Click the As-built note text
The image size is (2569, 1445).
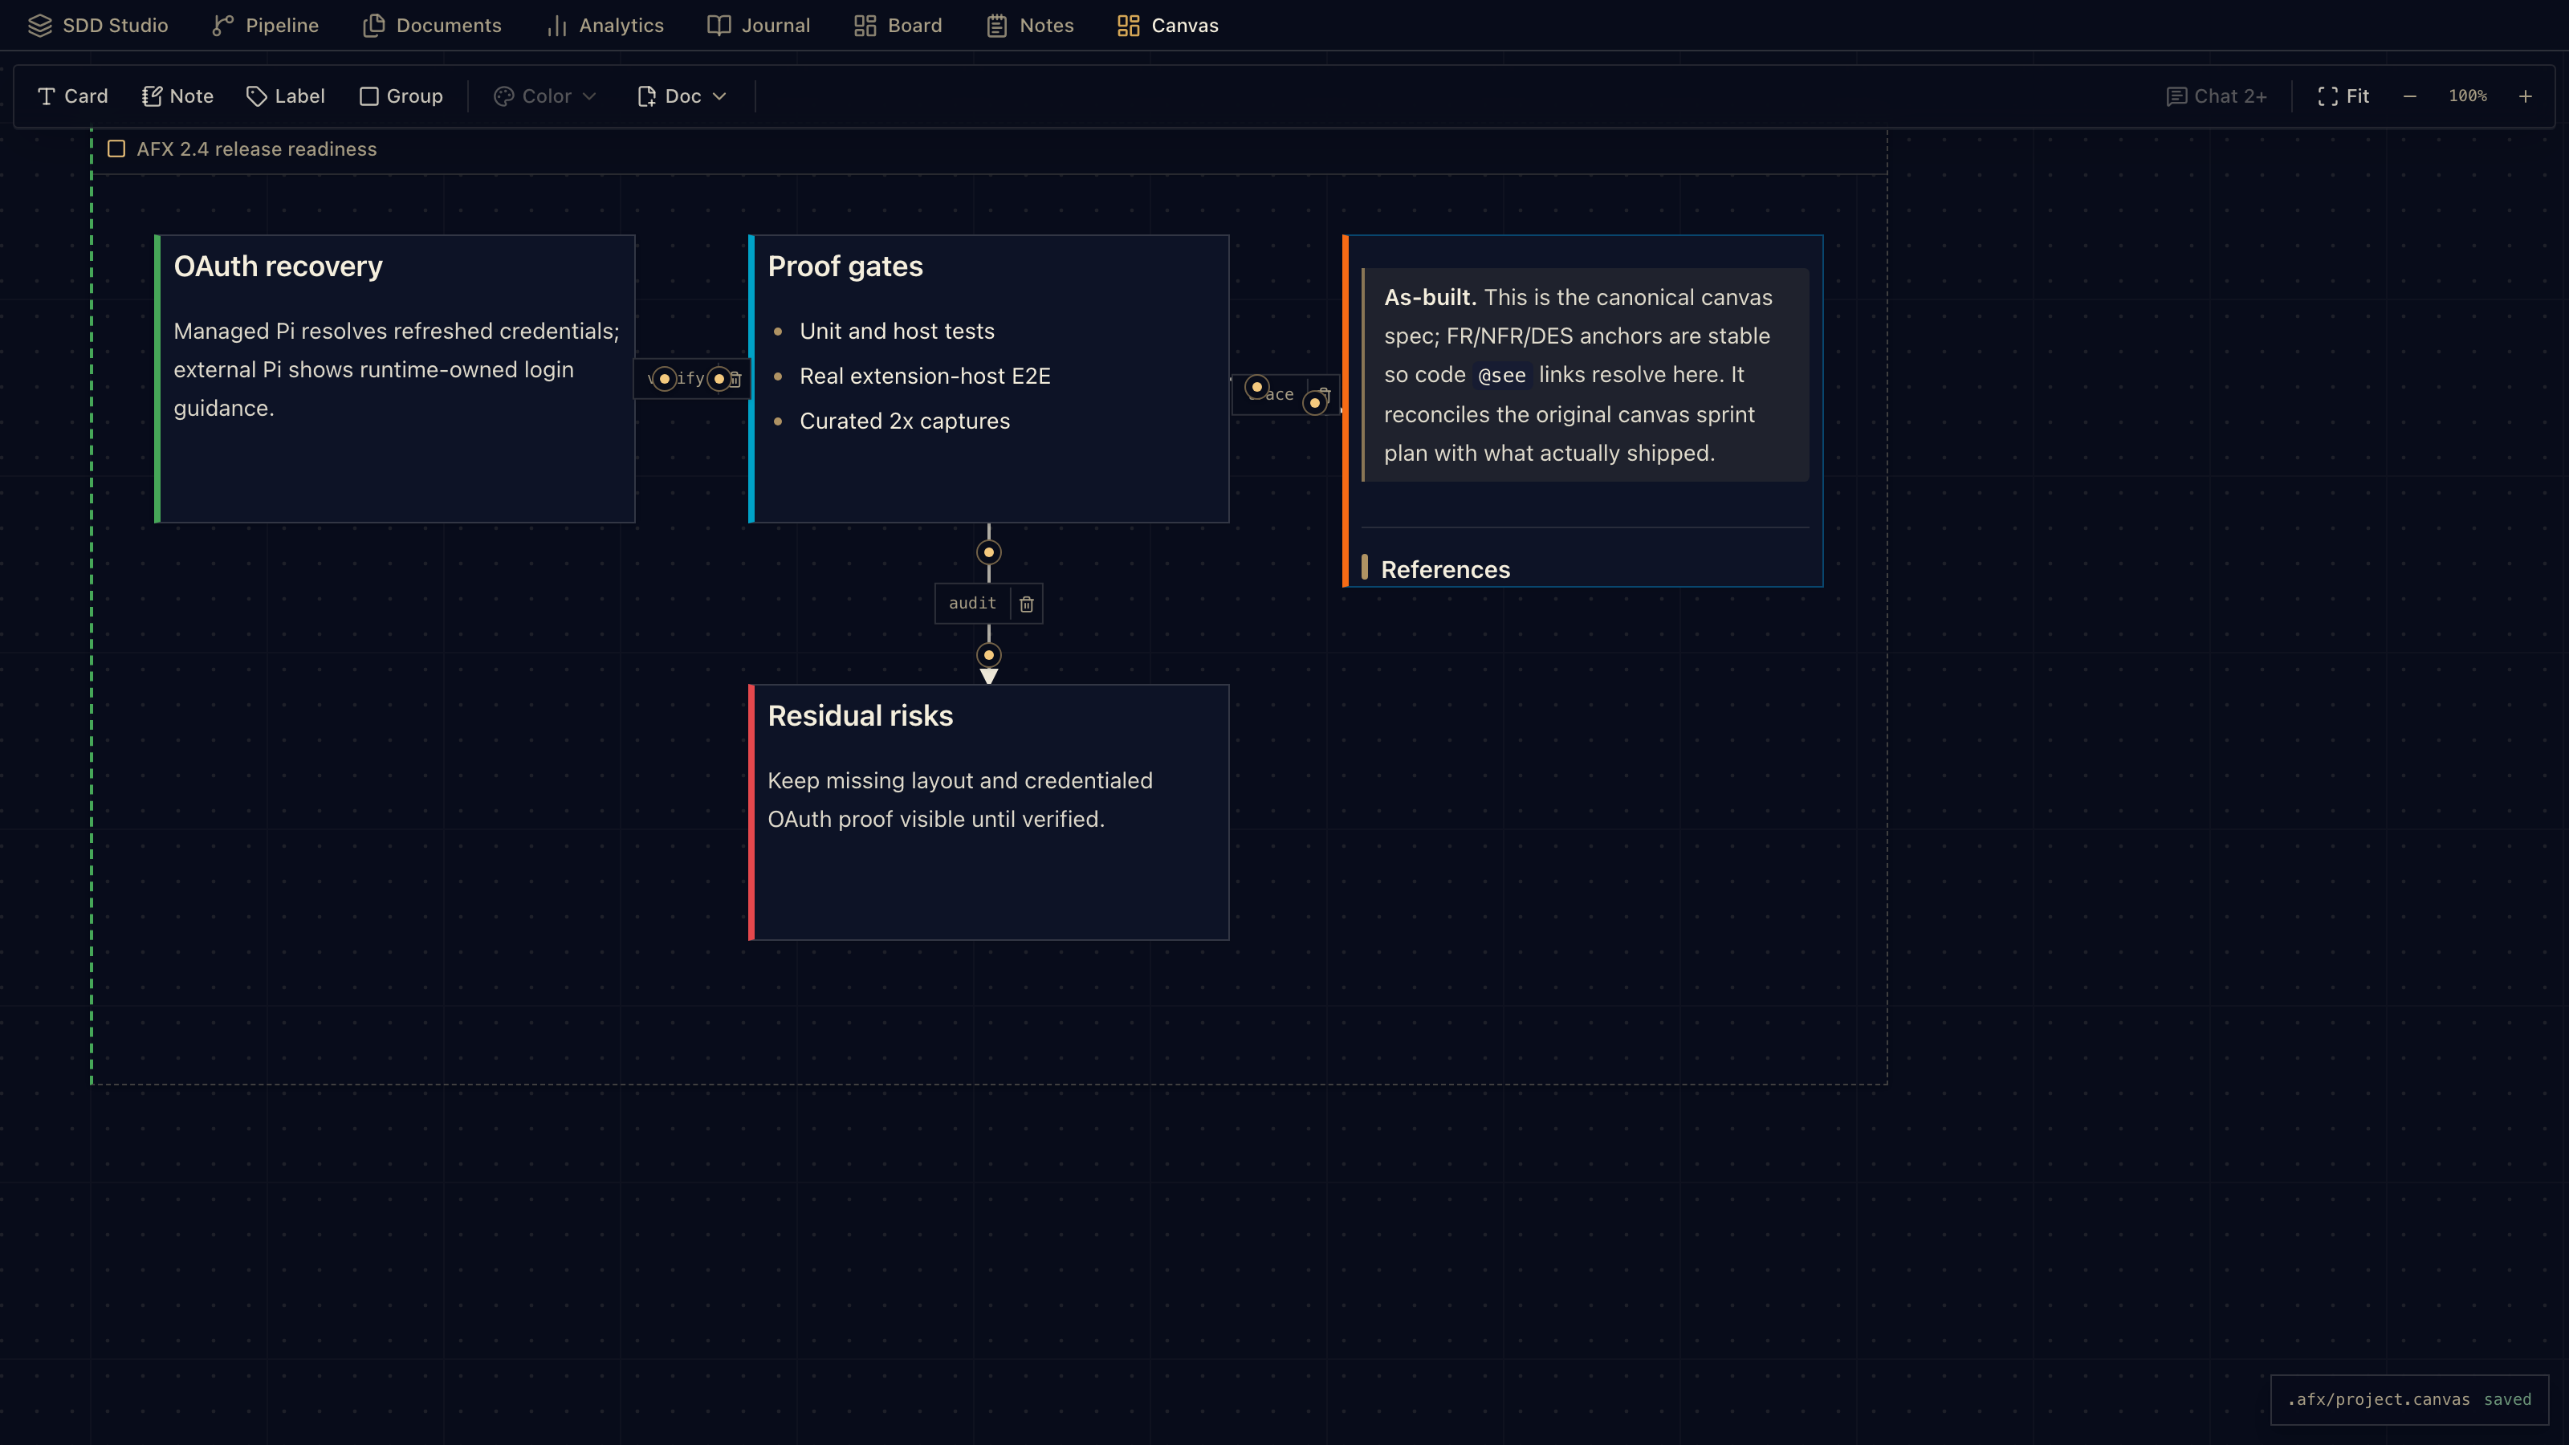click(1578, 375)
